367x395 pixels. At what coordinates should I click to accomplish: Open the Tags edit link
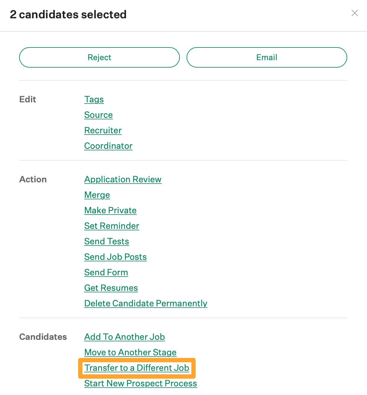click(x=94, y=100)
